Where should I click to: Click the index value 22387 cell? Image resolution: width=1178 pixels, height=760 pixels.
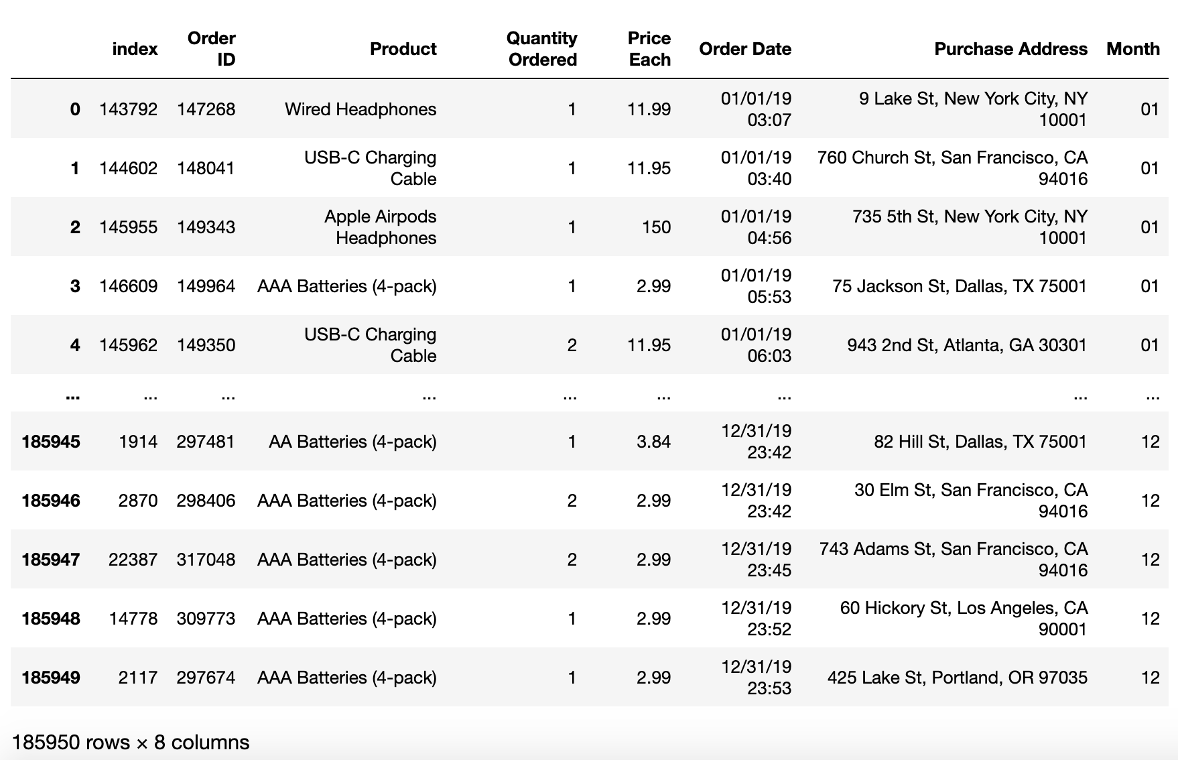coord(133,560)
